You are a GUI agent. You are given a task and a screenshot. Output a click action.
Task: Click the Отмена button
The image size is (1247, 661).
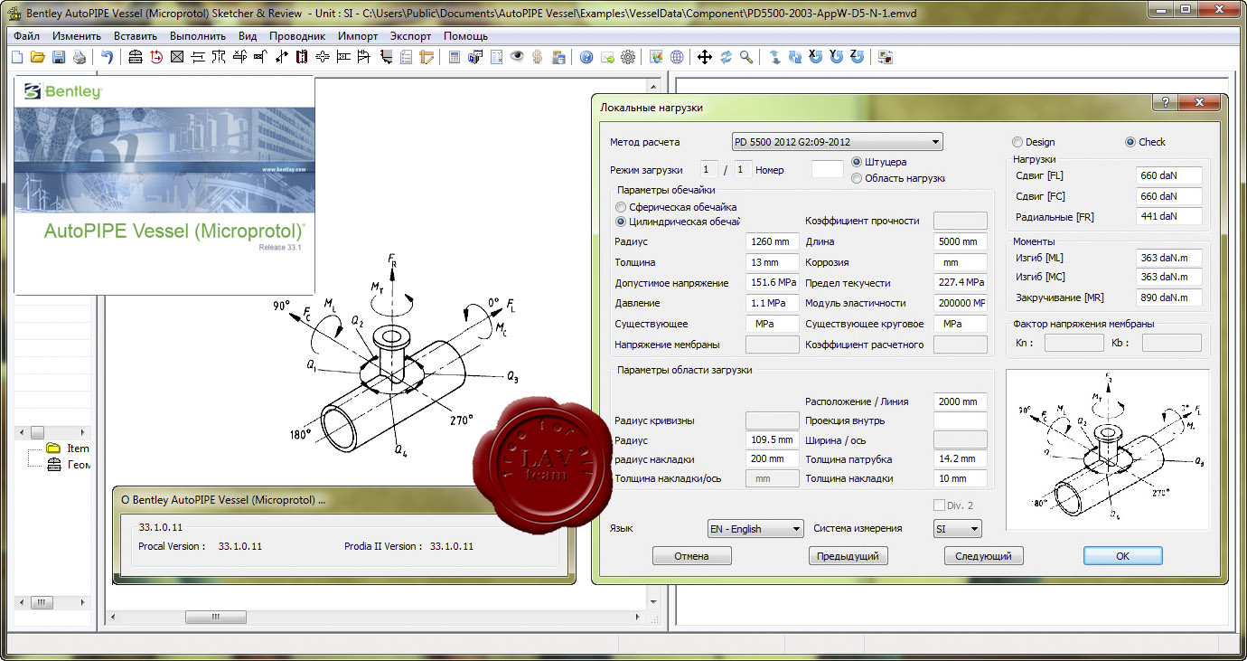691,556
